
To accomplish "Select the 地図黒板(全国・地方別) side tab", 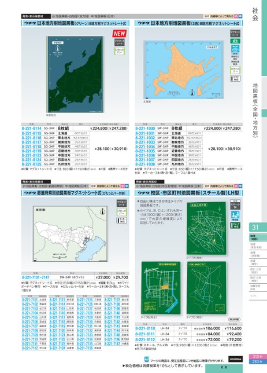I will [255, 110].
